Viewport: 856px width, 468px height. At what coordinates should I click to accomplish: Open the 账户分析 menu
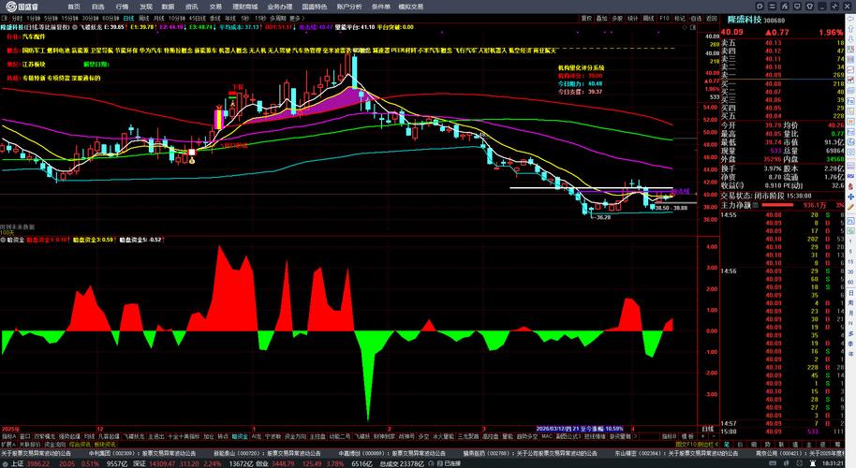coord(348,7)
